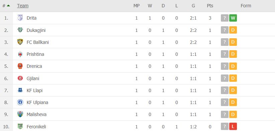
Task: Click the FC Ballkani club logo
Action: [x=20, y=42]
